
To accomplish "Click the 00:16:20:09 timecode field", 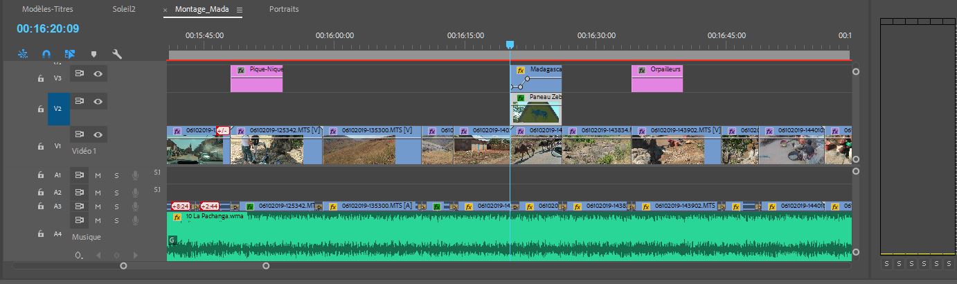I will pyautogui.click(x=48, y=29).
